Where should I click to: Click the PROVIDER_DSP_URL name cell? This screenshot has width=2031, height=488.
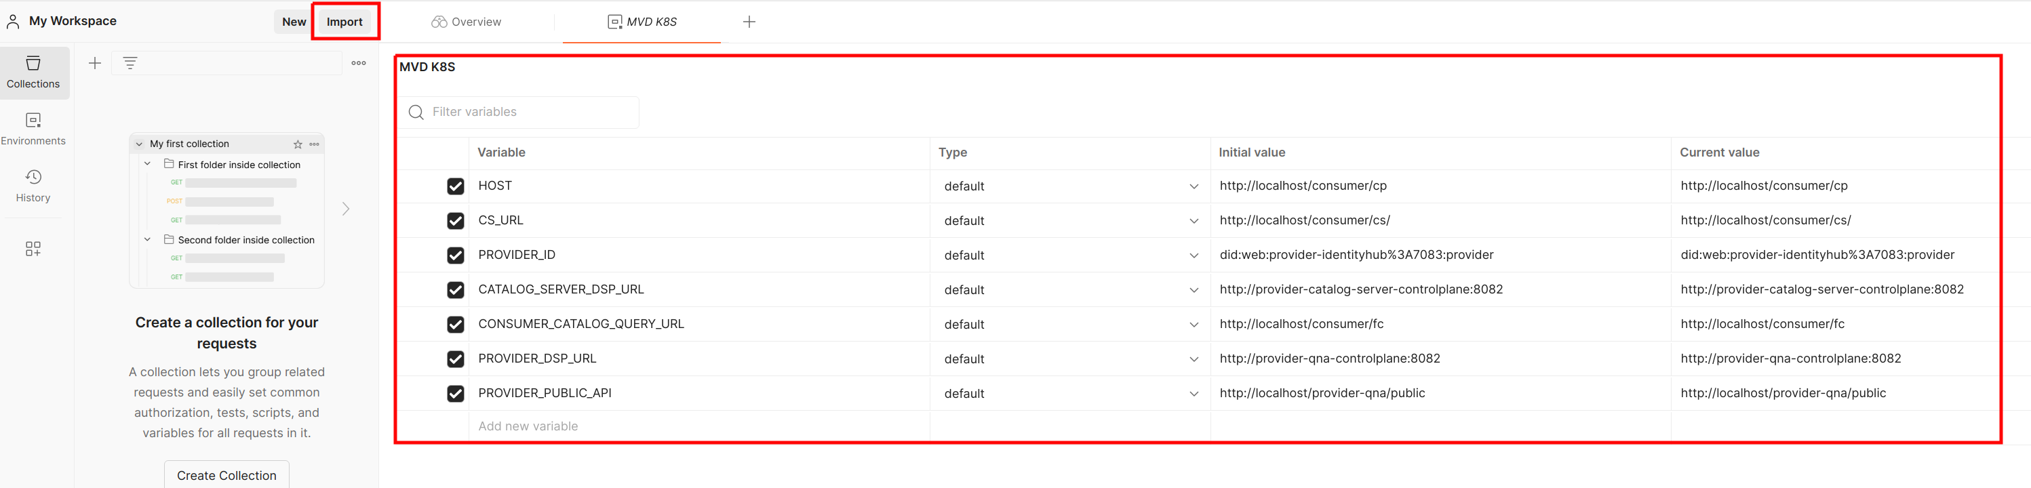(x=698, y=359)
